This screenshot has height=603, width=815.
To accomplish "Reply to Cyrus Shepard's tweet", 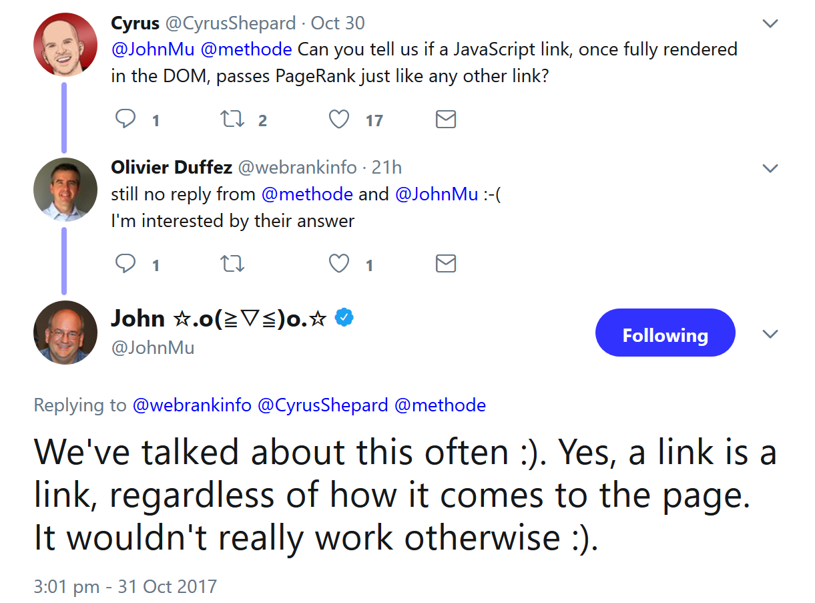I will click(x=125, y=119).
